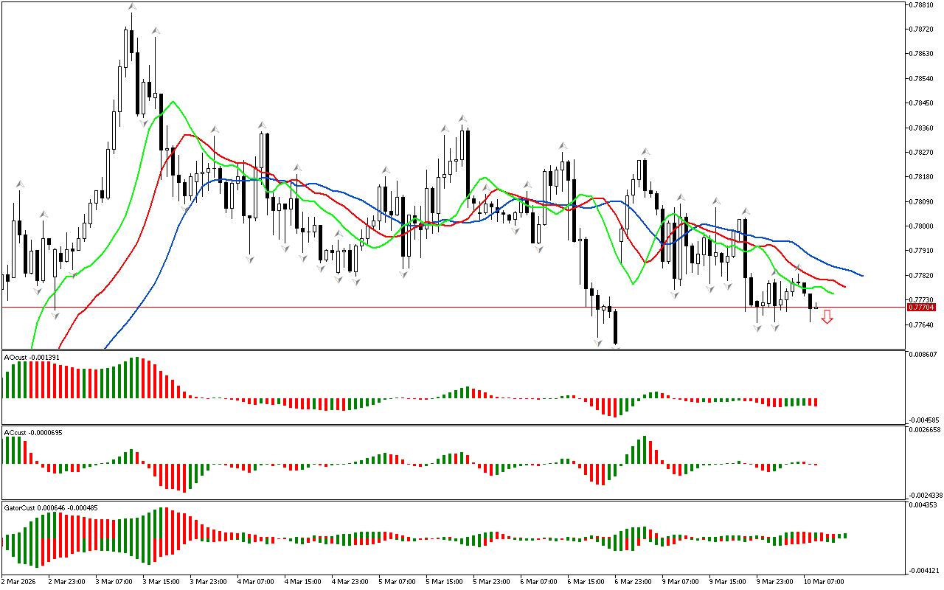
Task: Click the 0.78000 value on price scale
Action: tap(922, 226)
